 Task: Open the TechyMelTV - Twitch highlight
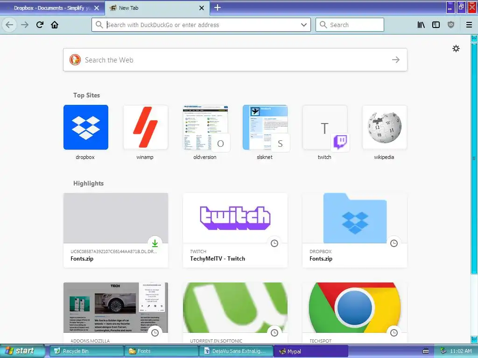pyautogui.click(x=235, y=230)
